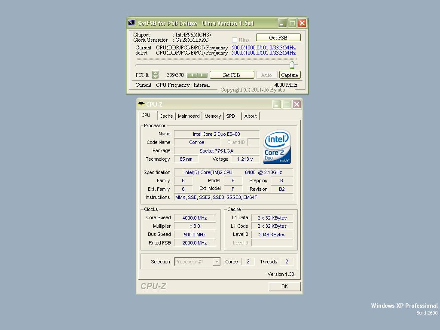Click the Clock Generator value 'CY28551LFXC'
440x330 pixels.
click(192, 40)
